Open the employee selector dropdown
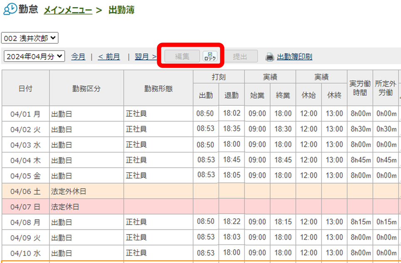 point(30,38)
